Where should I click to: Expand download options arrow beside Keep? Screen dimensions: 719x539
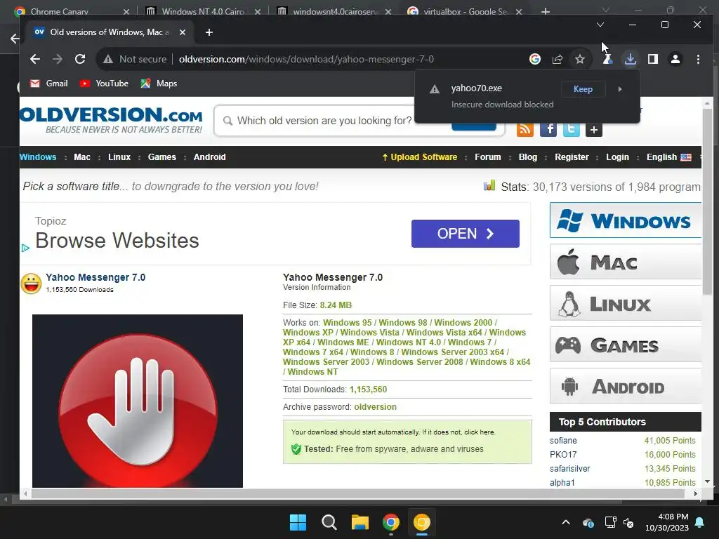click(x=620, y=89)
